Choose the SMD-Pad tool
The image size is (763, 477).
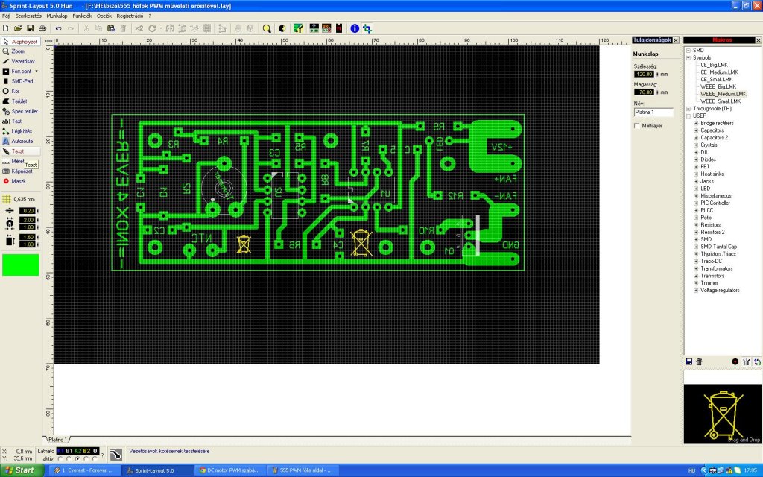point(19,81)
